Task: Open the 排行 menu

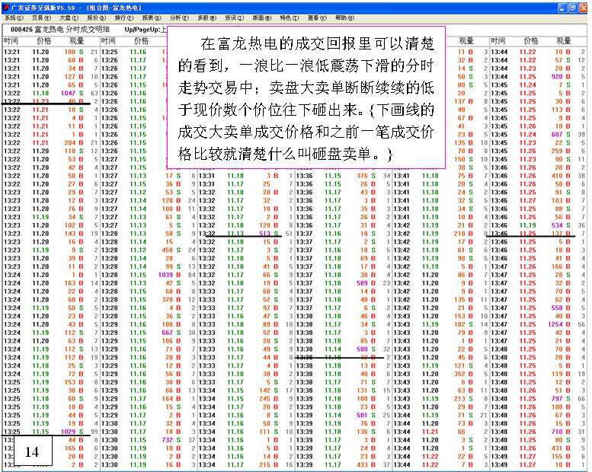Action: click(x=124, y=18)
